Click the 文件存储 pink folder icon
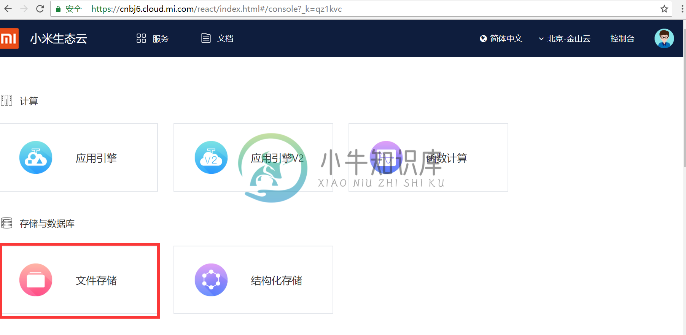Screen dimensions: 686x335 point(36,280)
